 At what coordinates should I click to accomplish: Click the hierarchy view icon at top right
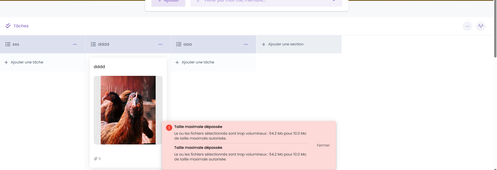click(481, 26)
